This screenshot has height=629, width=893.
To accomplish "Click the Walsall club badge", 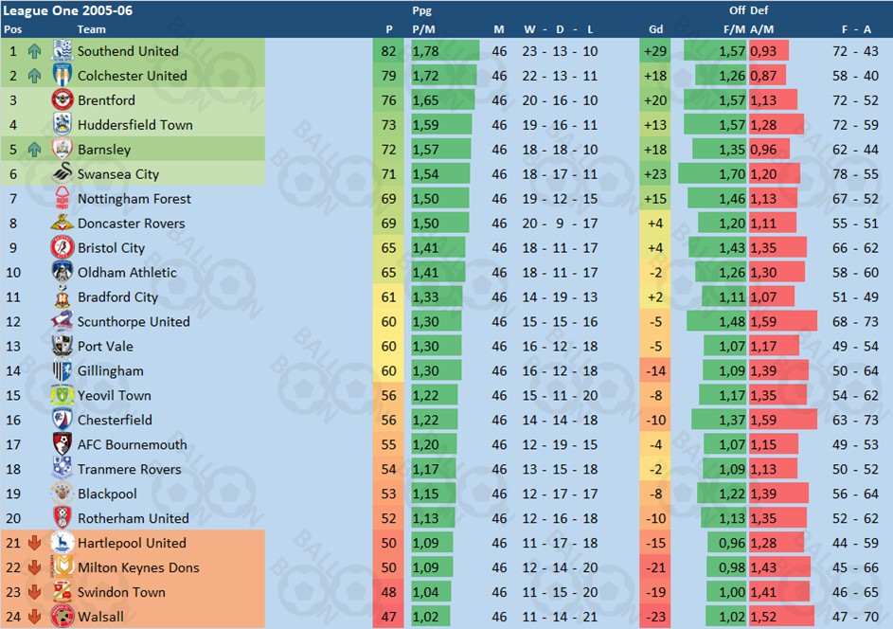I will pyautogui.click(x=63, y=618).
